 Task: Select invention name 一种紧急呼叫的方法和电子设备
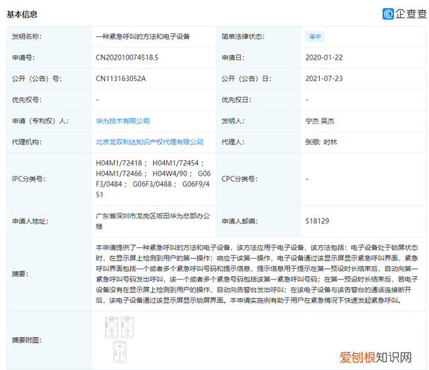[143, 37]
